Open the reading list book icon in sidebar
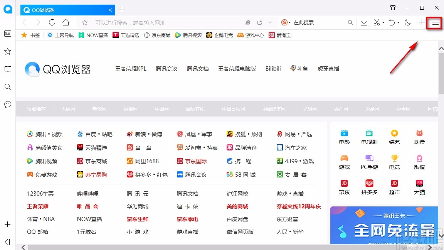The width and height of the screenshot is (444, 250). (x=7, y=69)
